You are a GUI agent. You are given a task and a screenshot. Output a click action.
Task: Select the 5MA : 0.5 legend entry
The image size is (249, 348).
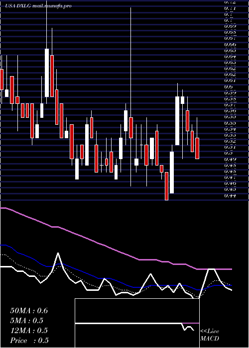coord(26,321)
